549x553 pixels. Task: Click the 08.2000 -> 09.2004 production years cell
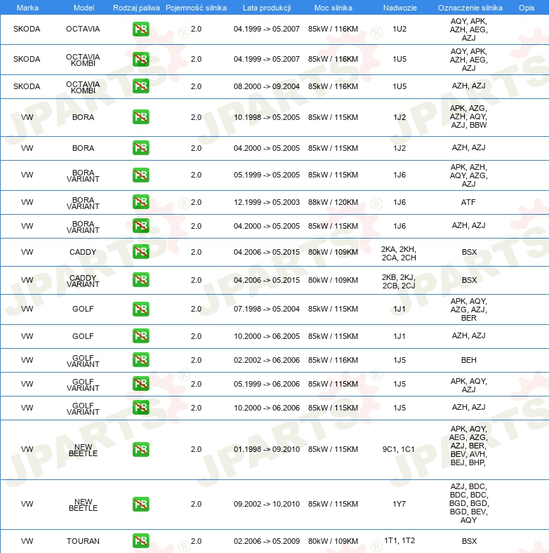click(x=266, y=86)
